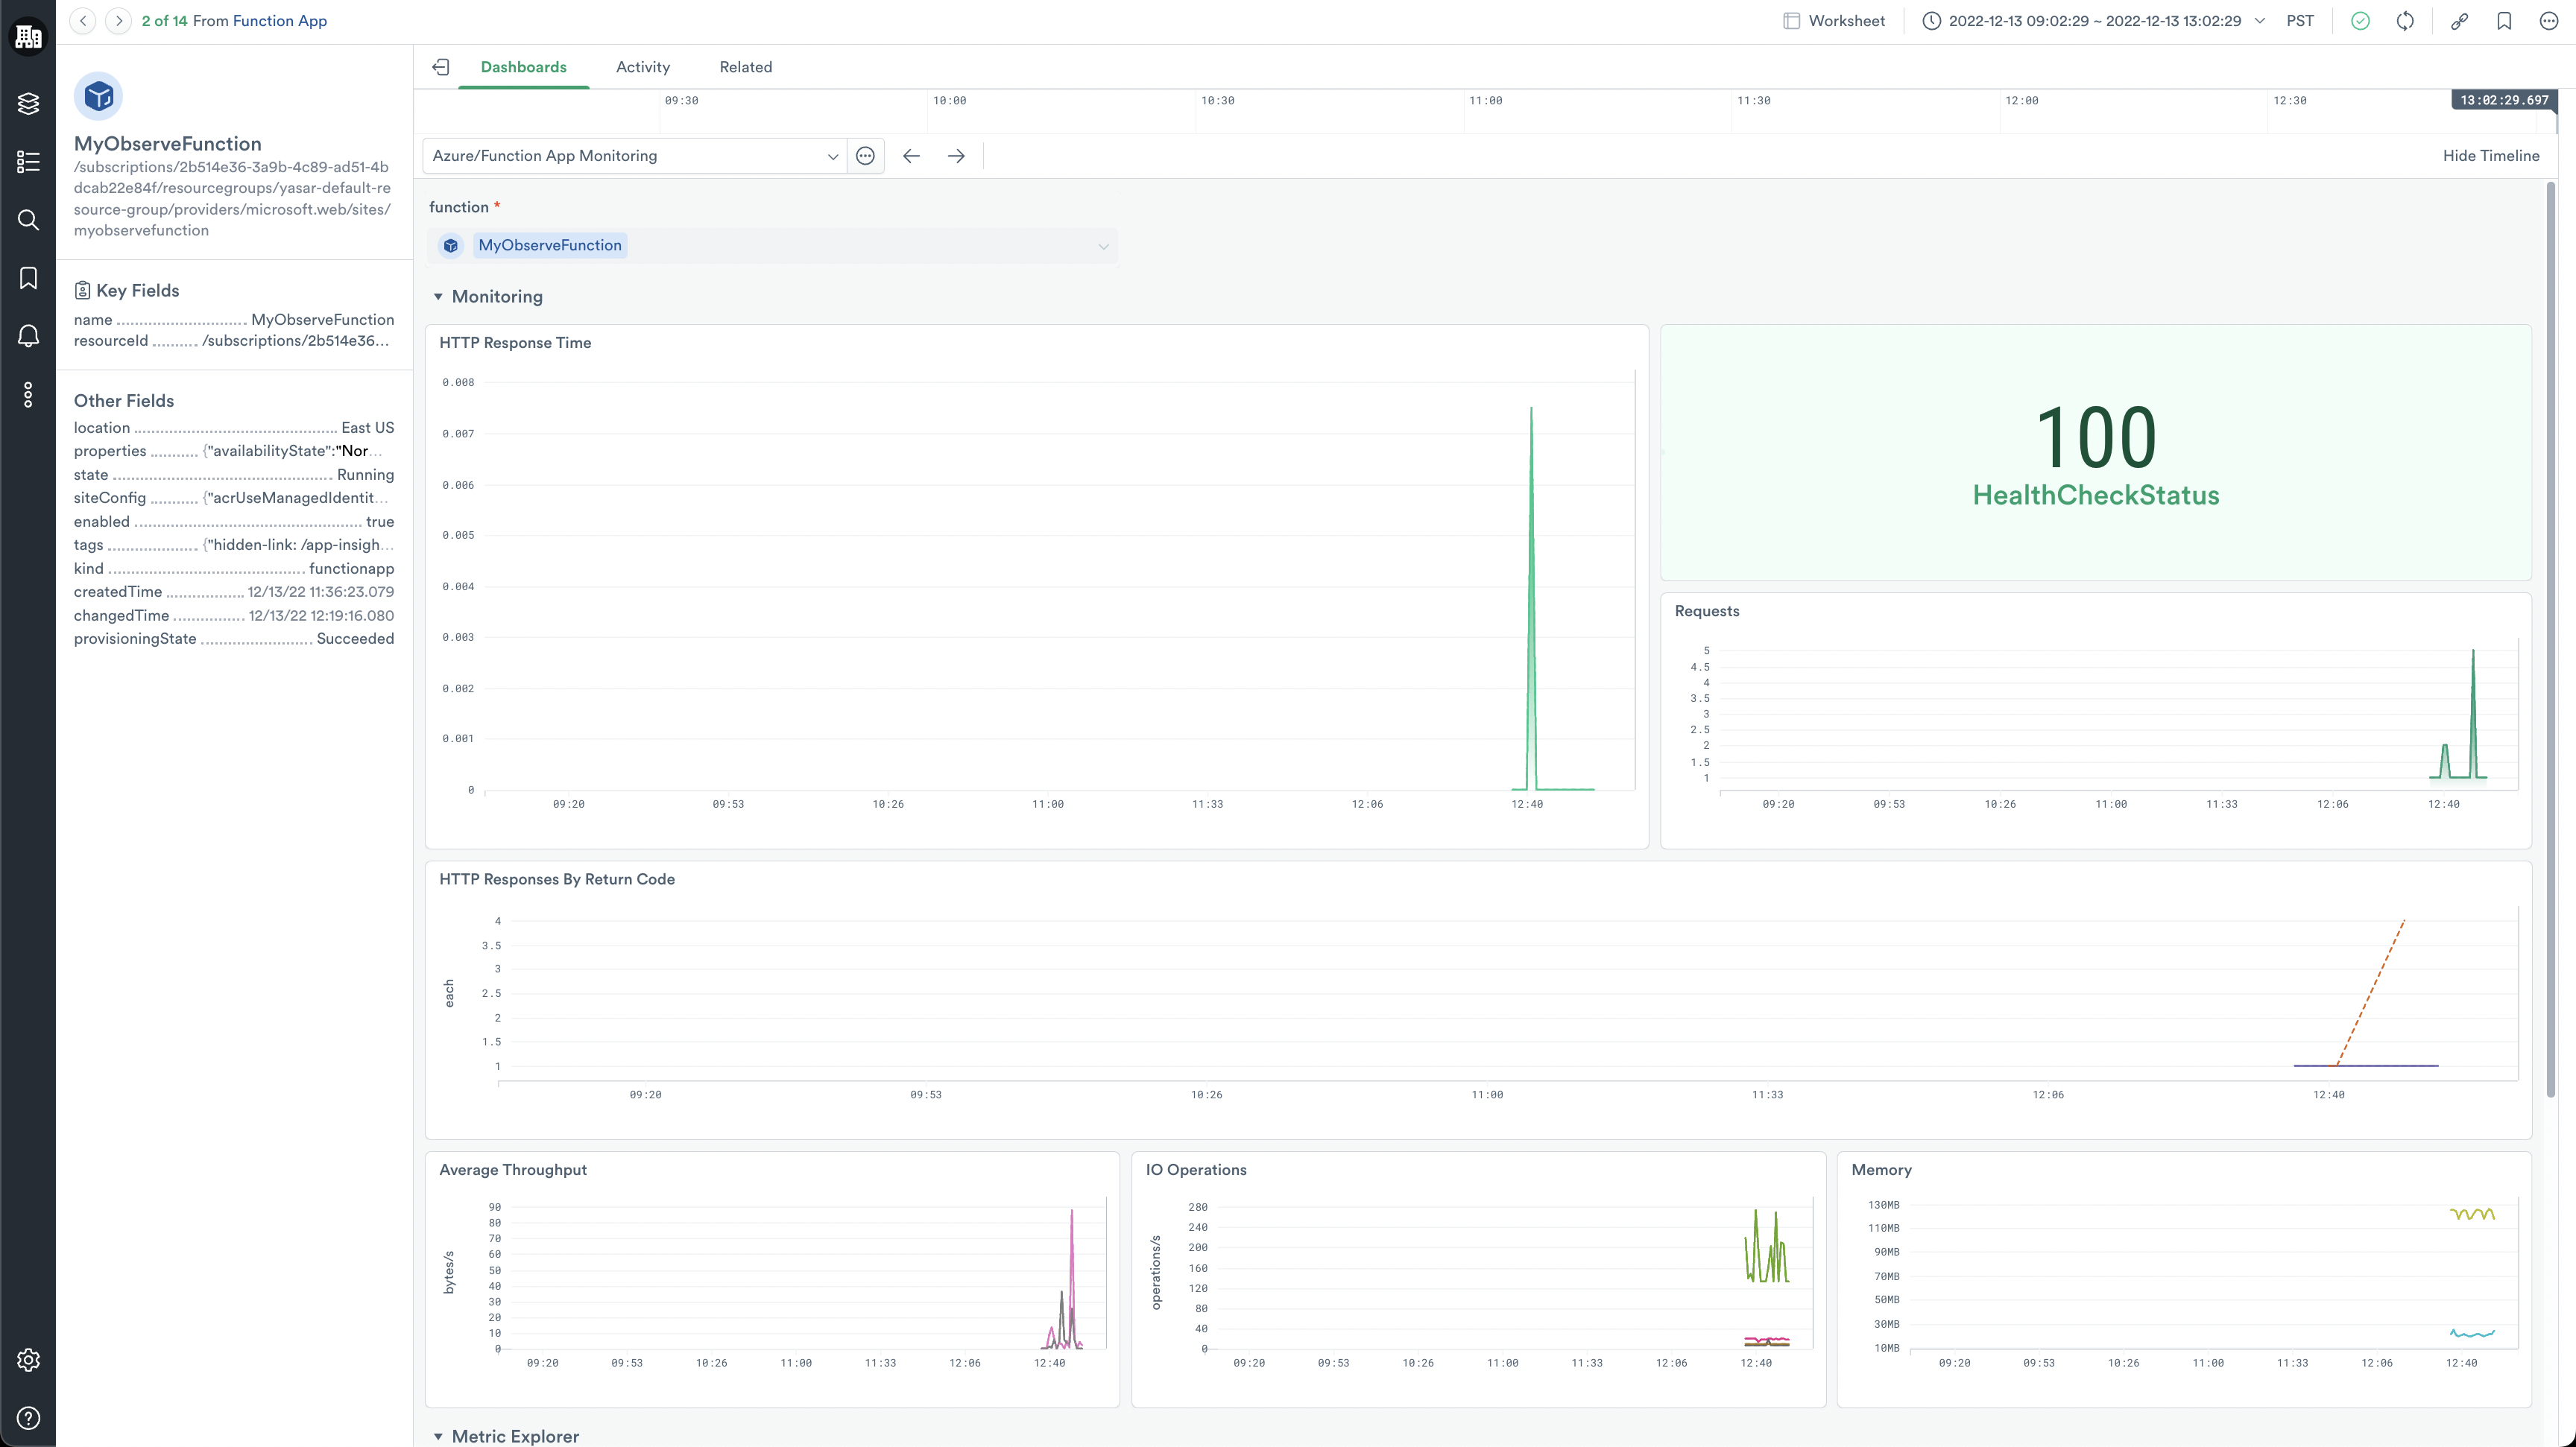
Task: Hide Timeline toggle on the right
Action: [2490, 156]
